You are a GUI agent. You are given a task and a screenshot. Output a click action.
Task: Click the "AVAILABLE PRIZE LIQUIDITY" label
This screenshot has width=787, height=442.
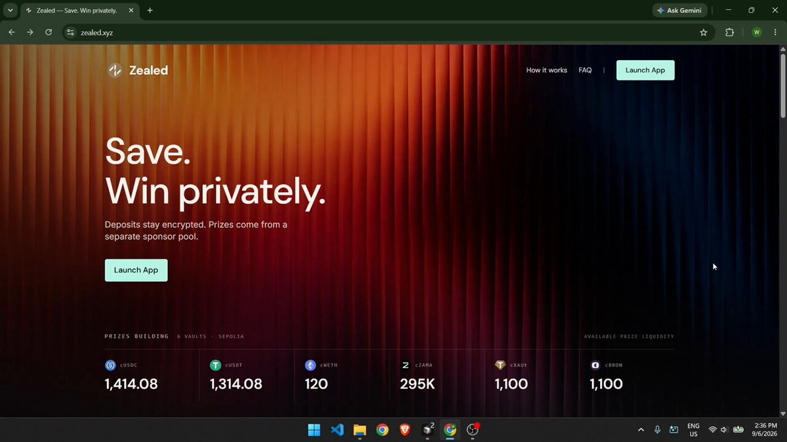[629, 337]
